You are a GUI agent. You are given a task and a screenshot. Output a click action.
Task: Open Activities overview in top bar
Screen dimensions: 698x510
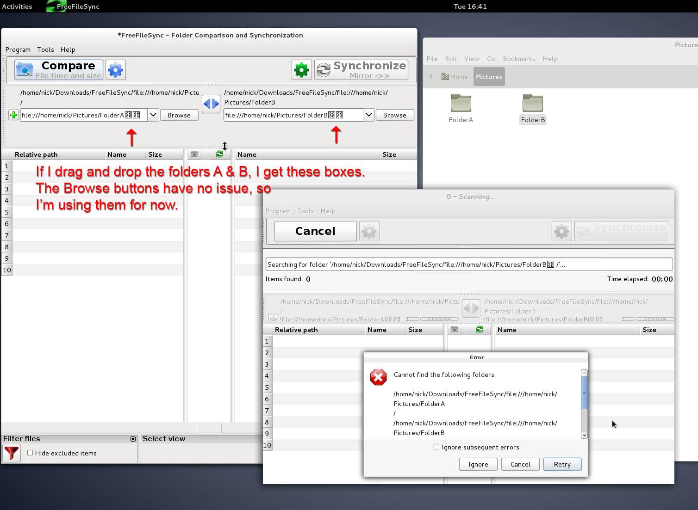click(x=17, y=6)
